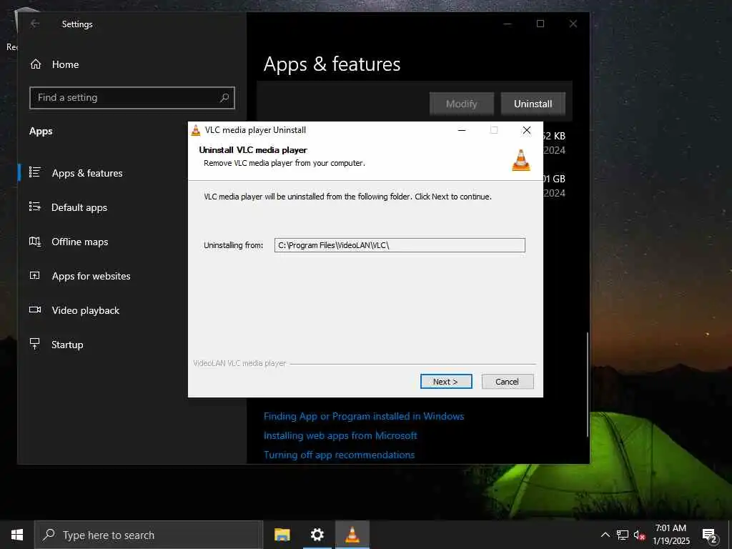This screenshot has height=549, width=732.
Task: Select Apps & features in sidebar
Action: [87, 173]
